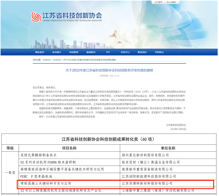219x196 pixels.
Task: Select the 案例研究 menu item
Action: (x=91, y=52)
